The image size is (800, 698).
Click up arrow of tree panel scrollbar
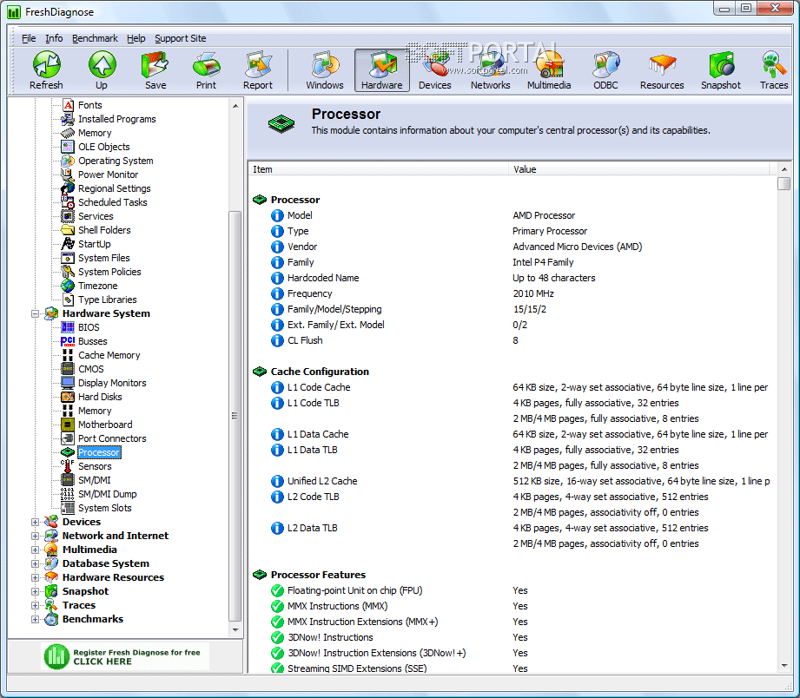tap(235, 106)
